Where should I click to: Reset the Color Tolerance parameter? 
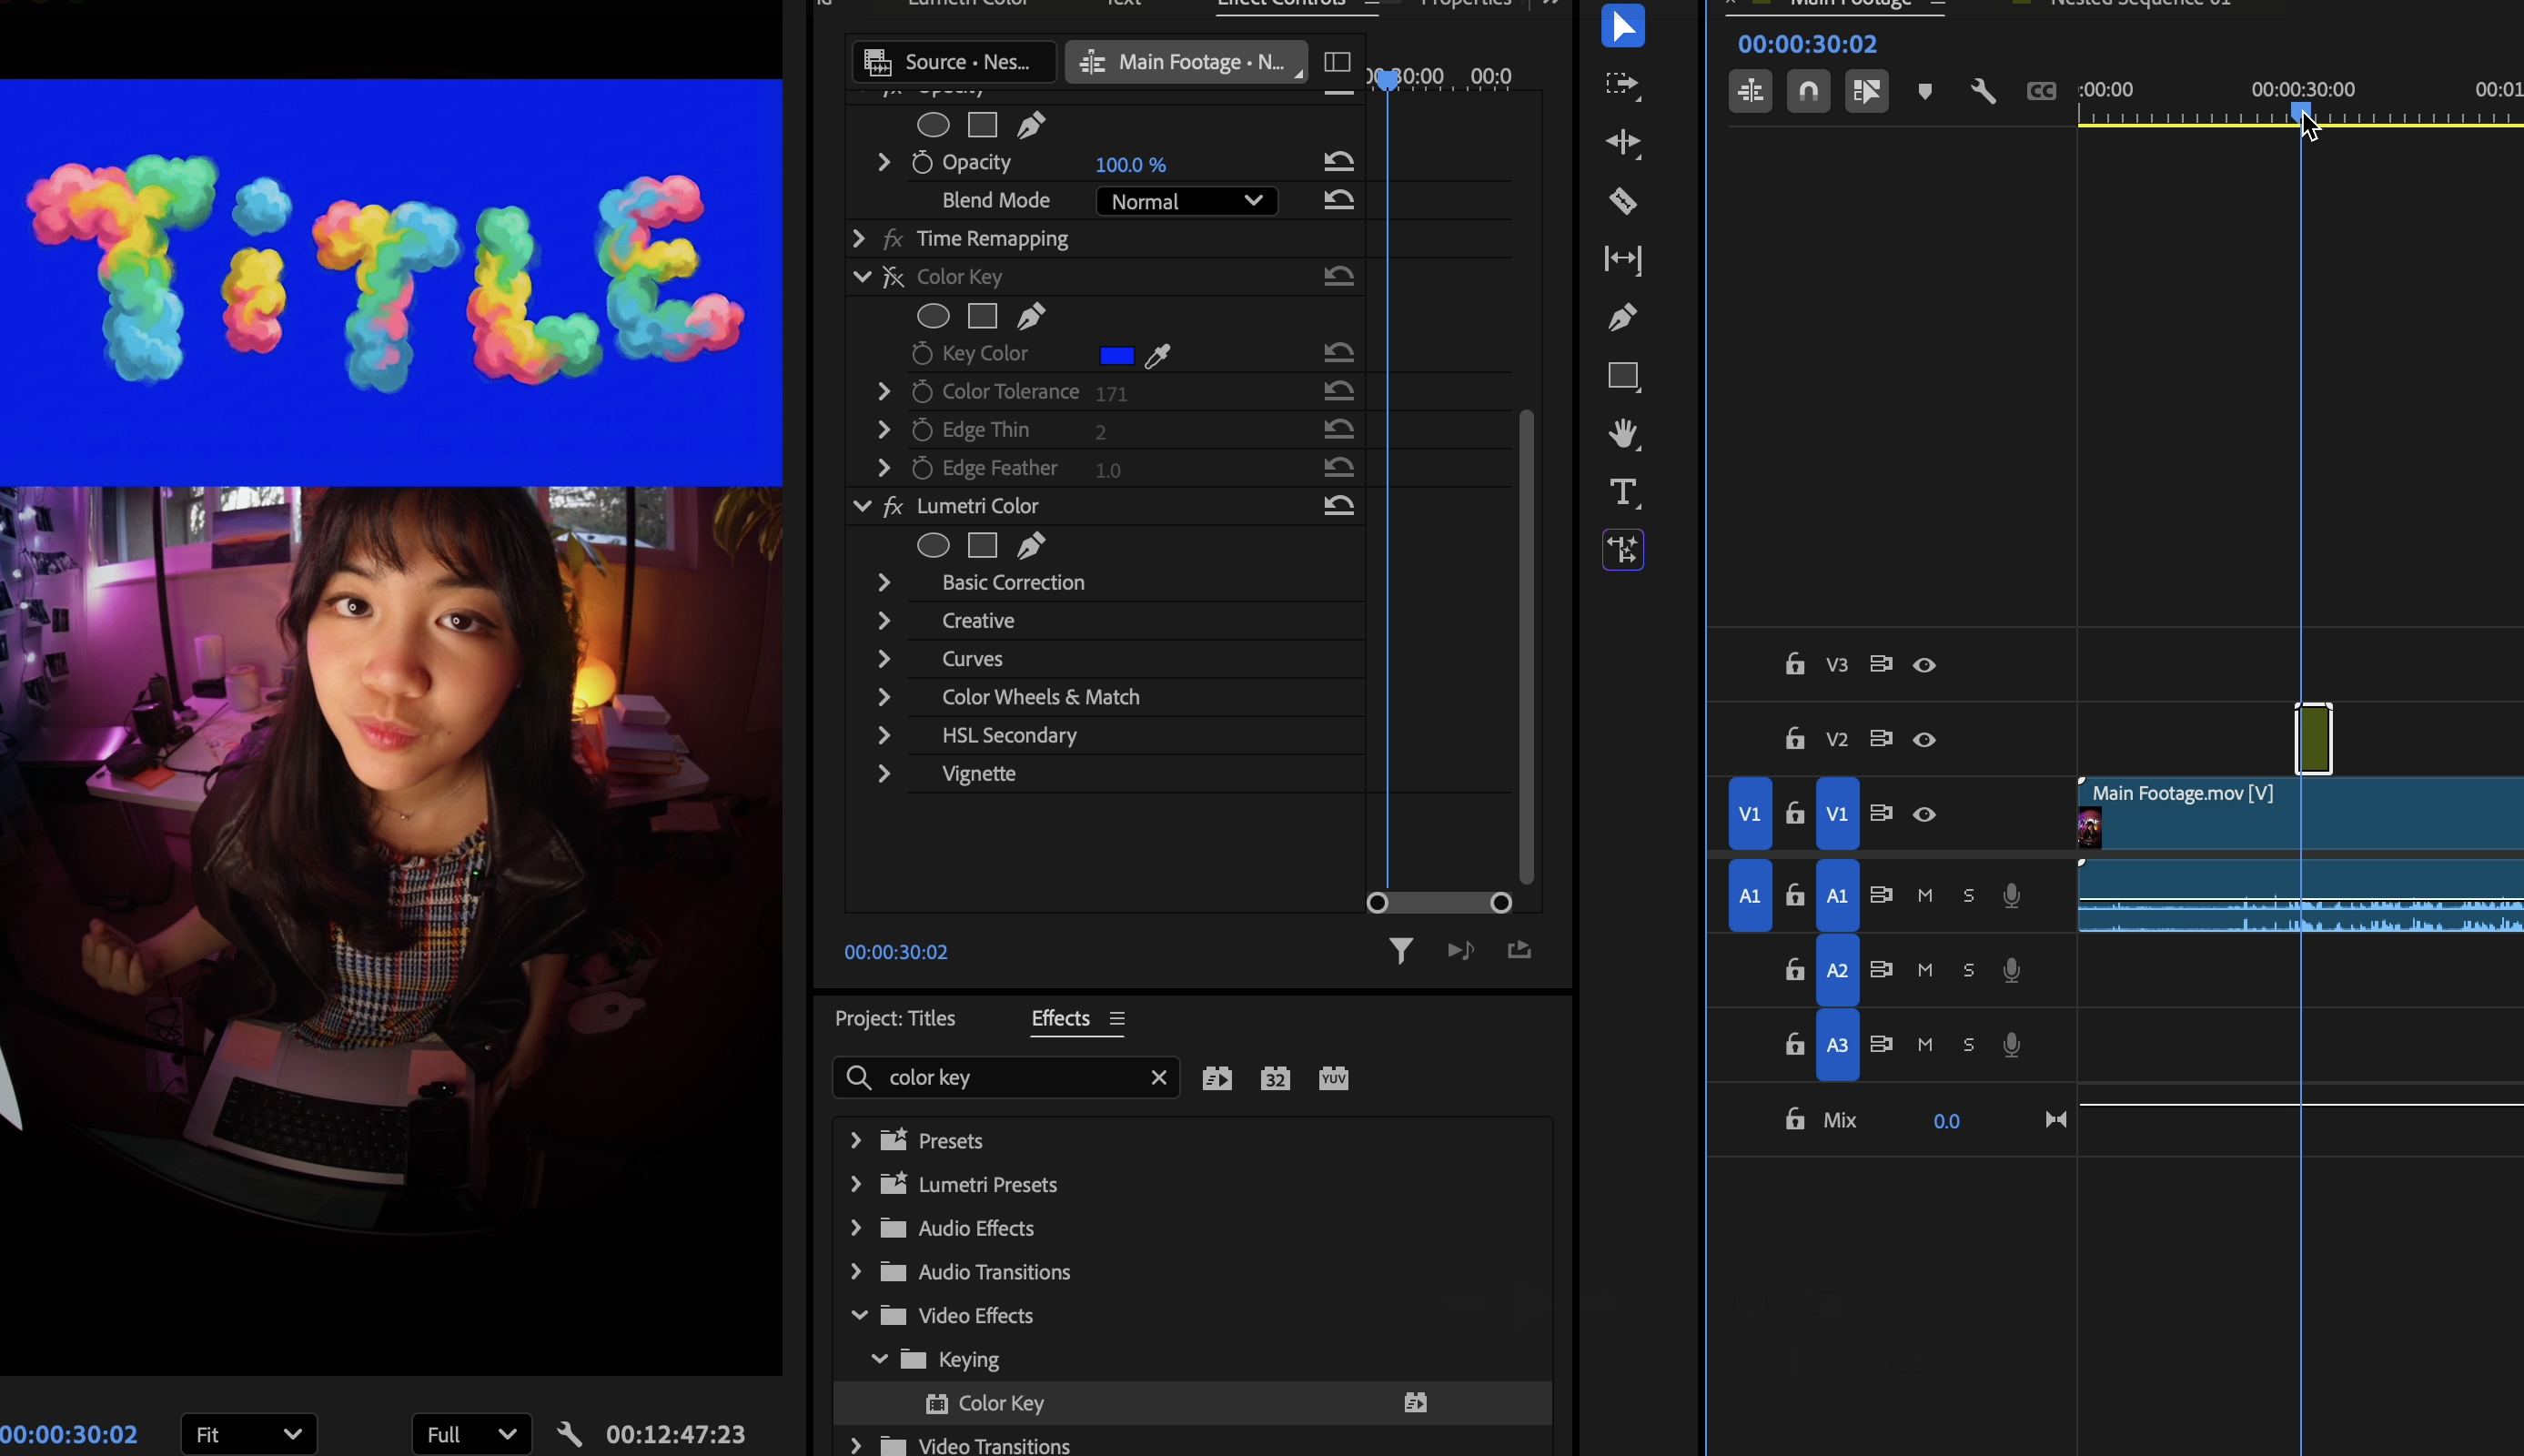1338,391
